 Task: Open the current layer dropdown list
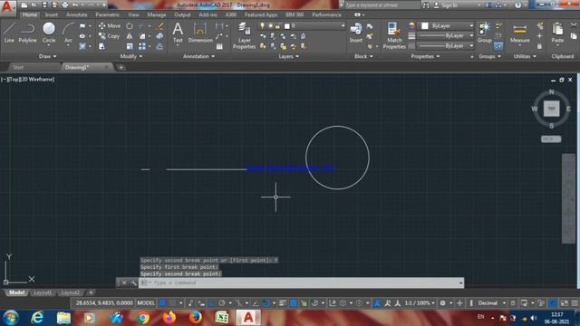coord(302,26)
